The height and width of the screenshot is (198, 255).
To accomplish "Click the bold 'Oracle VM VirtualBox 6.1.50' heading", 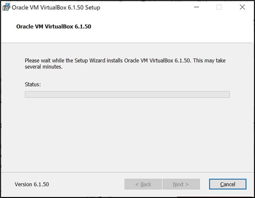I will coord(54,27).
